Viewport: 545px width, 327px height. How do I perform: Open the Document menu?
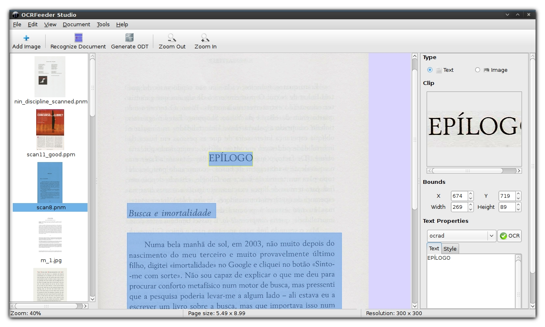point(76,24)
